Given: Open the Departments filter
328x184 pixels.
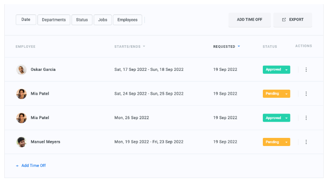Looking at the screenshot, I should click(54, 20).
